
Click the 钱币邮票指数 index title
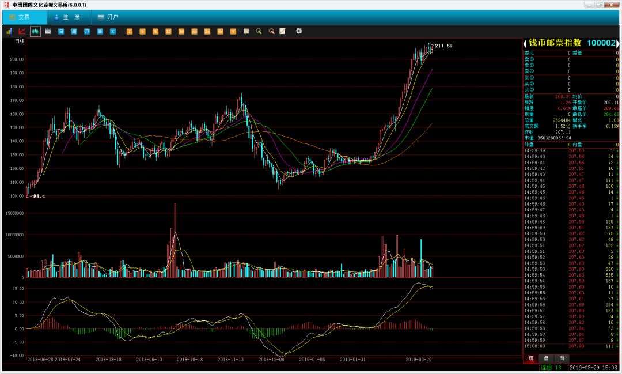pyautogui.click(x=555, y=43)
